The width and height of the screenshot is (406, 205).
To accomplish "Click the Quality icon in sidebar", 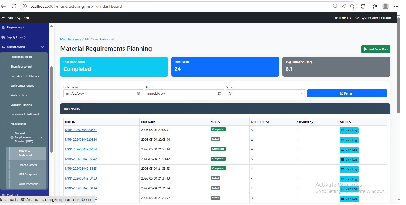I will (4, 195).
